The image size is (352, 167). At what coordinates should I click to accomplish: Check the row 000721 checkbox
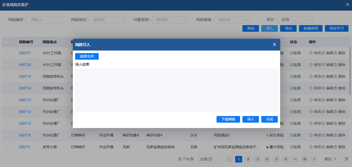(x=7, y=53)
